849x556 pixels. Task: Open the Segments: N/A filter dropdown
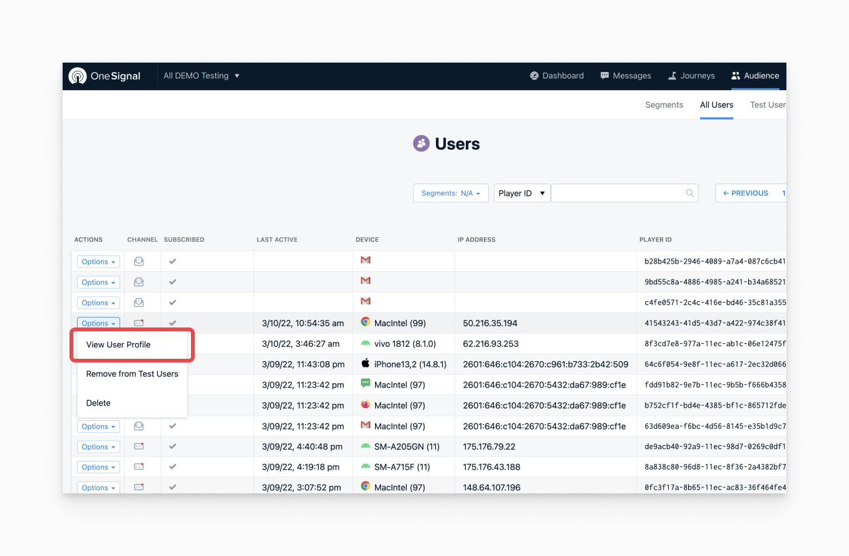(451, 193)
